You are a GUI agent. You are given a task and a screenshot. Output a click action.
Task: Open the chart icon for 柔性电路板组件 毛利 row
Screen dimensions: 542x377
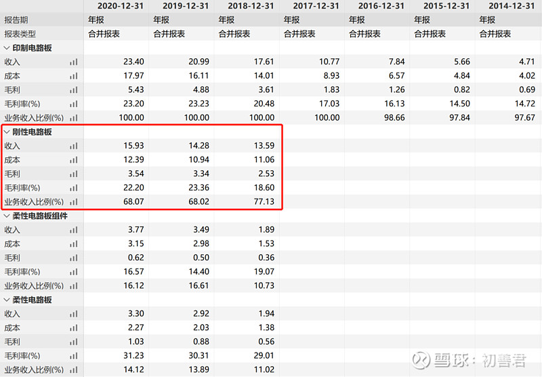[74, 258]
